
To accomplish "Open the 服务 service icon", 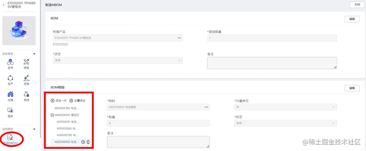I will [10, 112].
